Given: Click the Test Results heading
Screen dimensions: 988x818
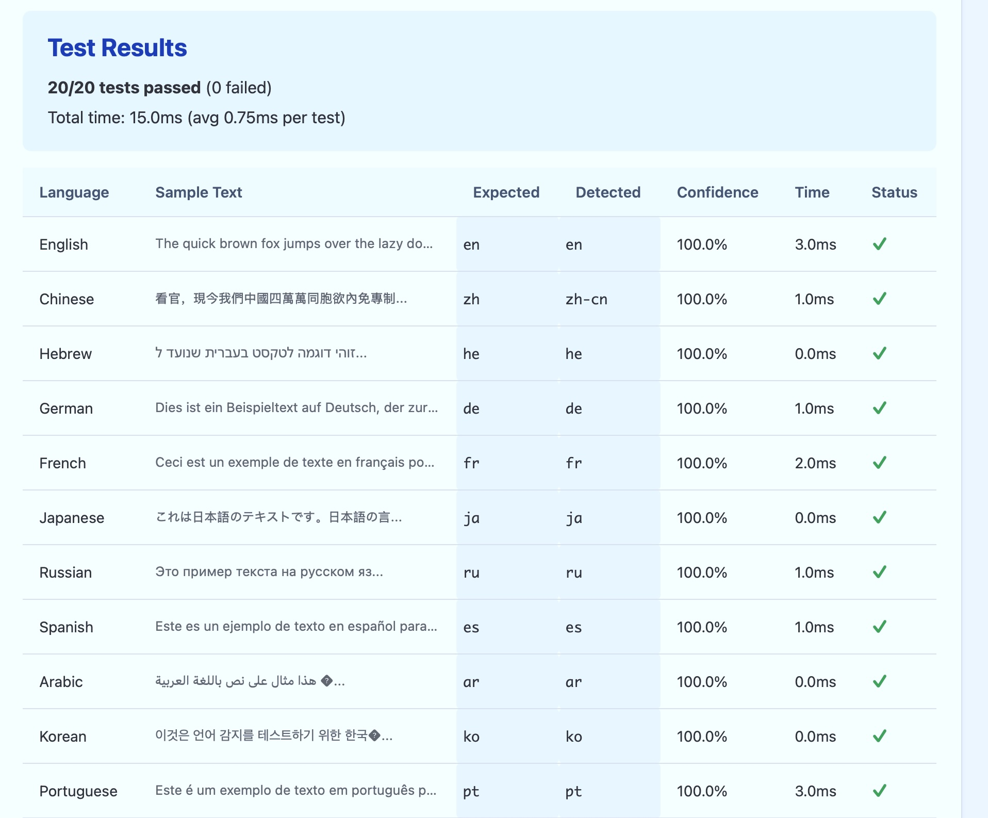Looking at the screenshot, I should point(118,48).
